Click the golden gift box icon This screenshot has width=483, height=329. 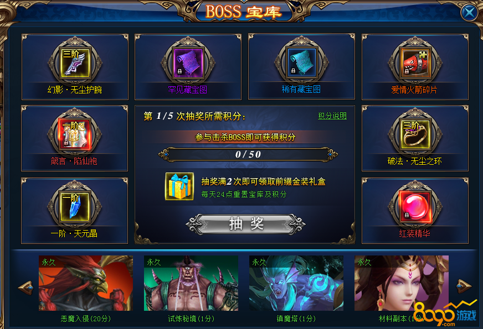(179, 186)
